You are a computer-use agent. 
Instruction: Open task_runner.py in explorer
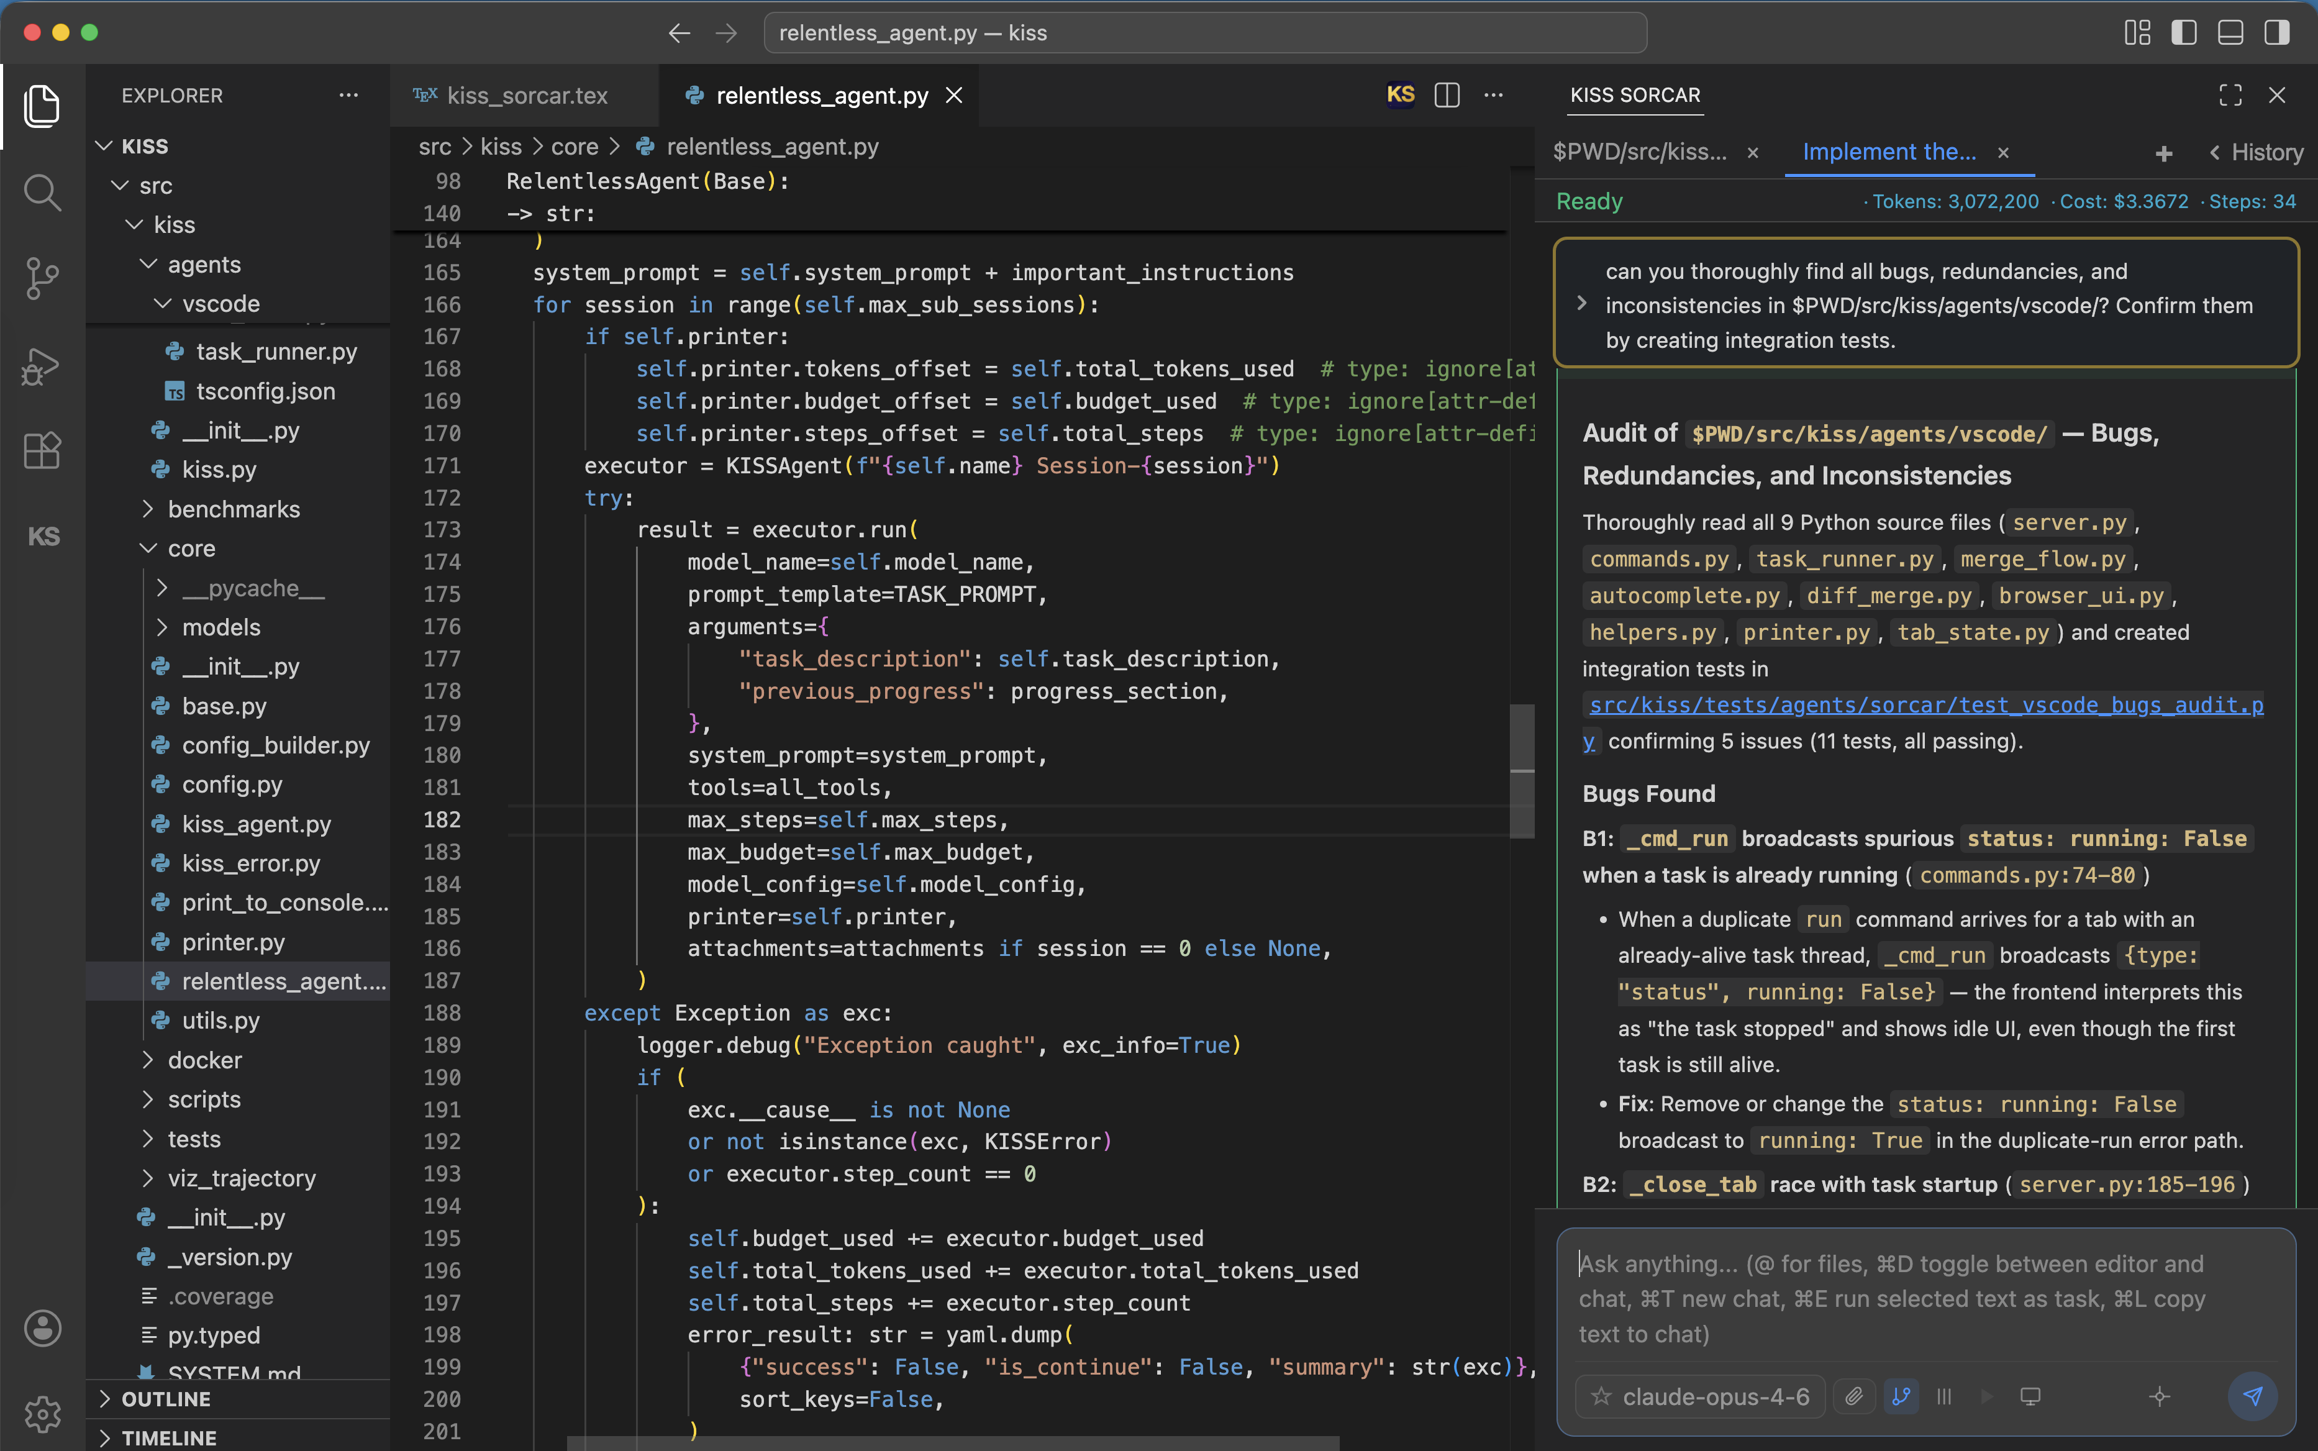click(x=276, y=351)
